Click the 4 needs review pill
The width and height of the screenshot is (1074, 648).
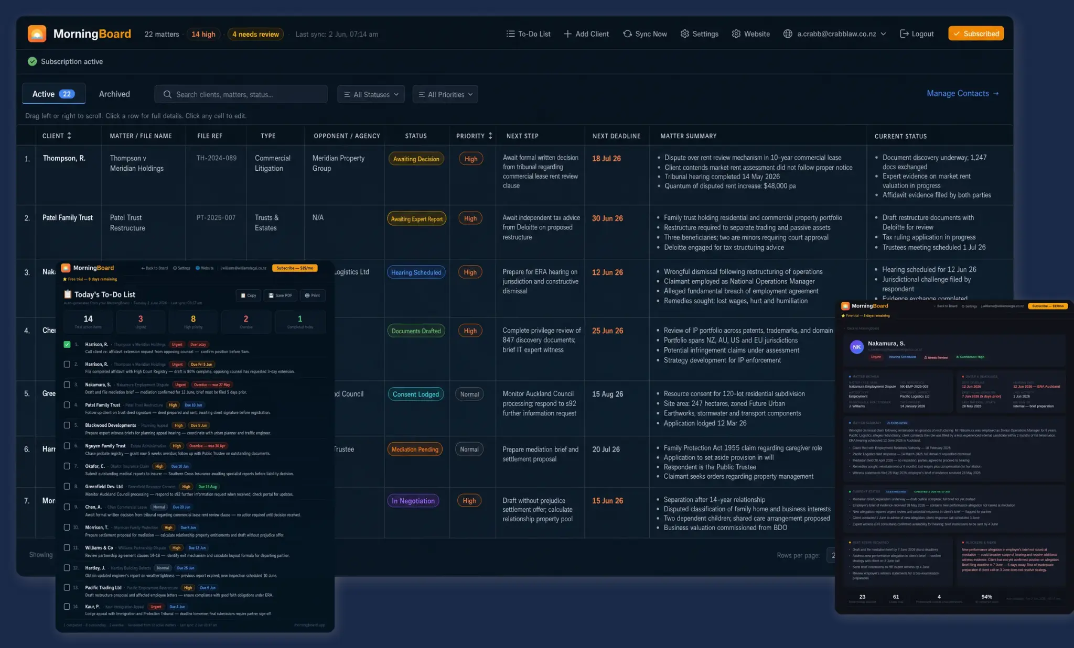pyautogui.click(x=255, y=34)
